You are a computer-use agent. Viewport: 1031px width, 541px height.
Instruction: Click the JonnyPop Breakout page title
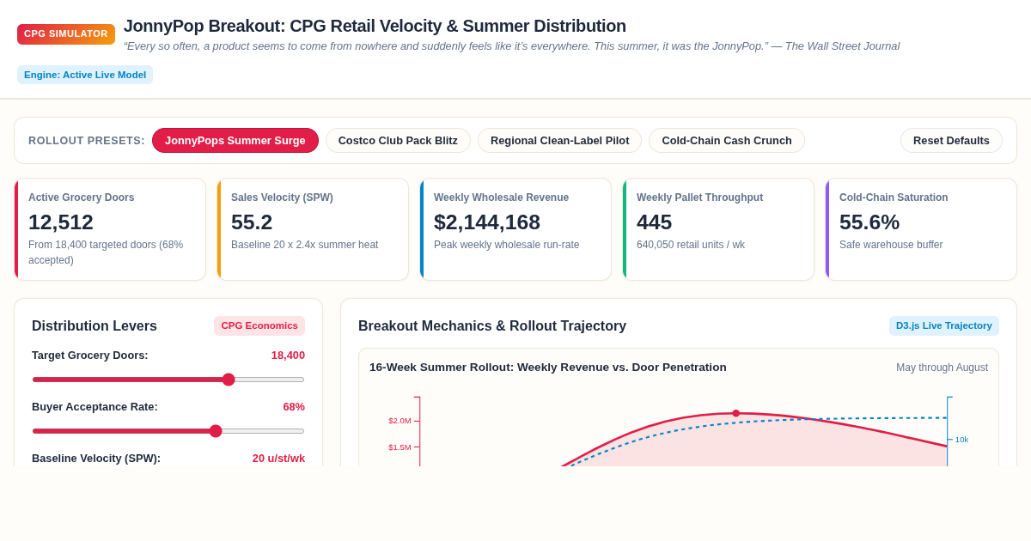375,26
